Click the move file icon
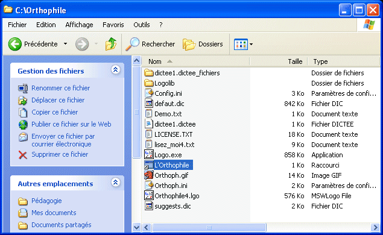The width and height of the screenshot is (383, 235). 23,100
